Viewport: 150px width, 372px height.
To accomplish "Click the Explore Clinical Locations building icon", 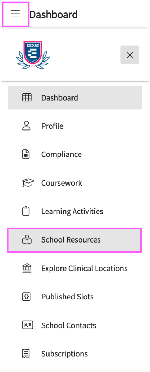I will point(27,268).
